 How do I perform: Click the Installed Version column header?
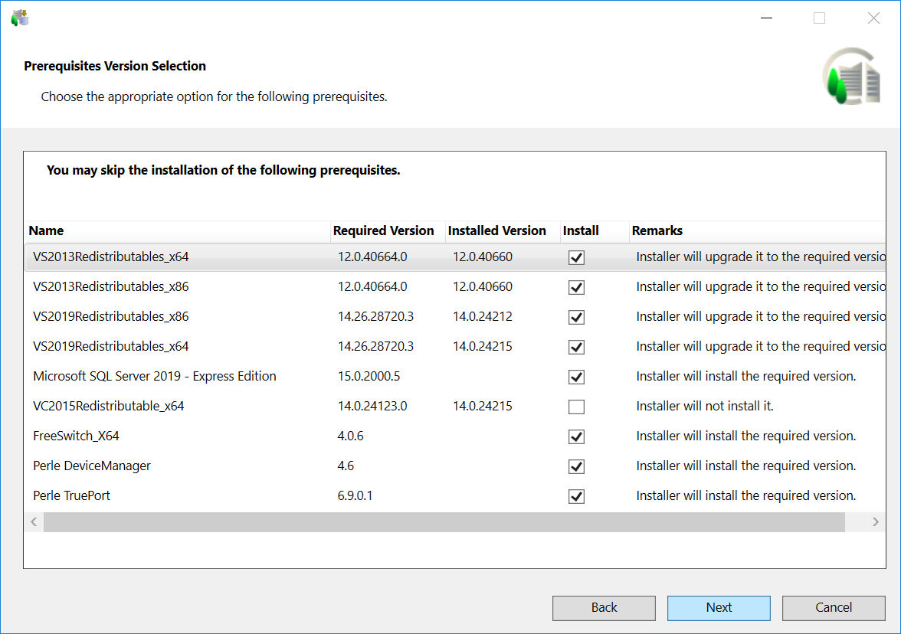pyautogui.click(x=497, y=231)
